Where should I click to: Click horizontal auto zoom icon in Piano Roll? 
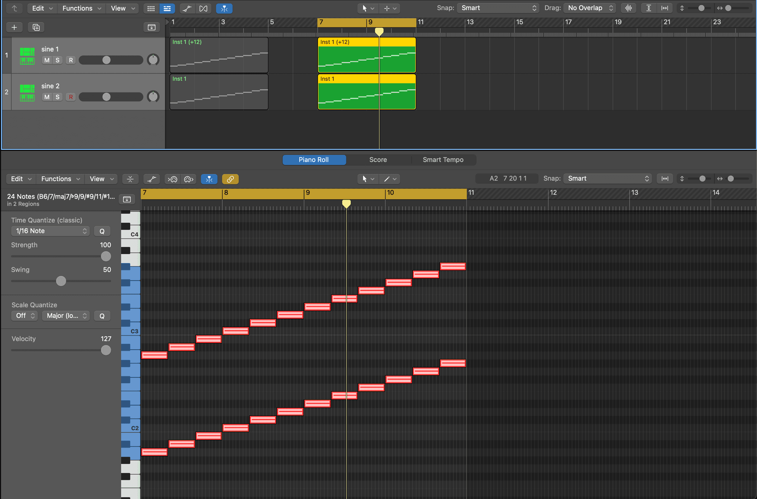[x=665, y=179]
